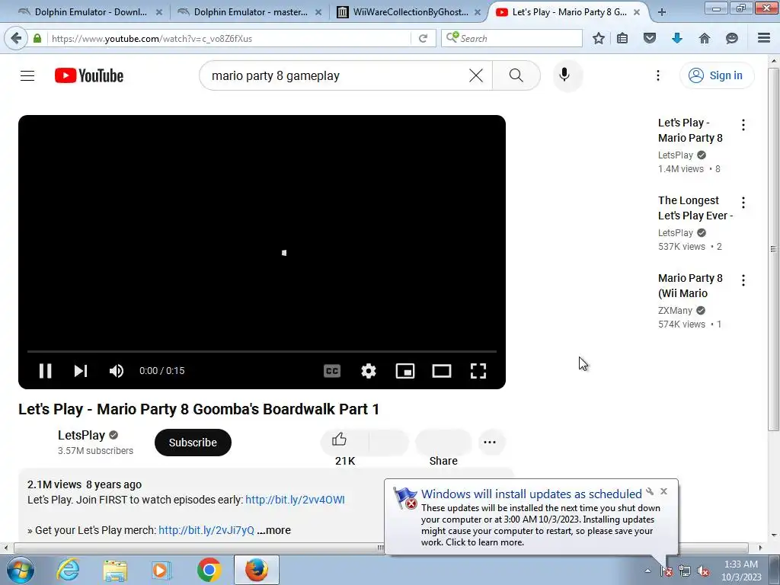
Task: Open Firefox Hello chat icon
Action: tap(732, 38)
